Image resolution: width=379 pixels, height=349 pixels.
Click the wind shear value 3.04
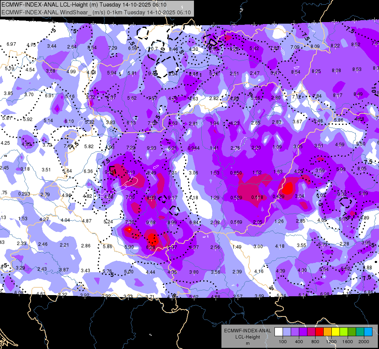click(300, 196)
